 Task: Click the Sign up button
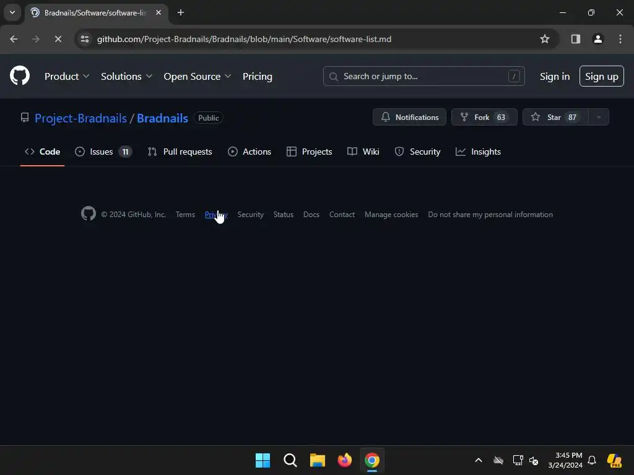pyautogui.click(x=601, y=76)
